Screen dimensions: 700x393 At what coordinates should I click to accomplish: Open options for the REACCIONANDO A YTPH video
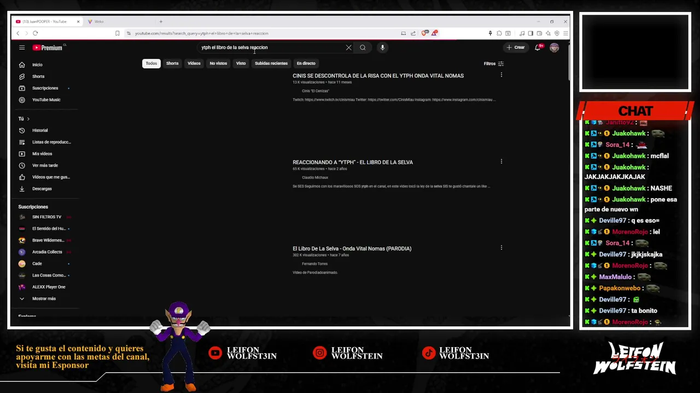click(501, 161)
